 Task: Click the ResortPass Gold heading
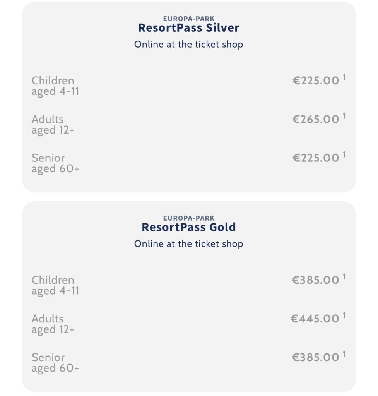(189, 227)
